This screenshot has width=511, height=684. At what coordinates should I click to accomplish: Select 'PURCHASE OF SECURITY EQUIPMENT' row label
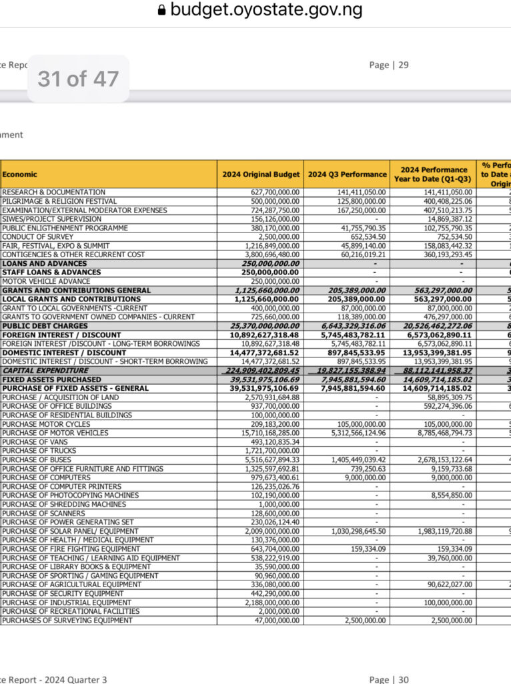tap(63, 594)
